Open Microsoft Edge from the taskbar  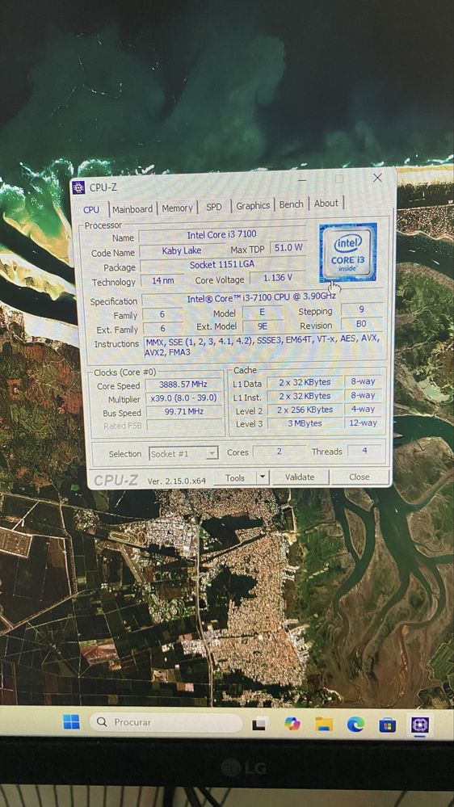(355, 725)
